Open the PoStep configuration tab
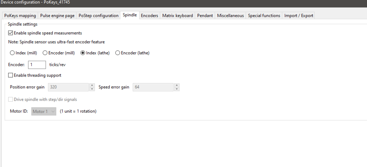The image size is (367, 167). click(x=98, y=16)
